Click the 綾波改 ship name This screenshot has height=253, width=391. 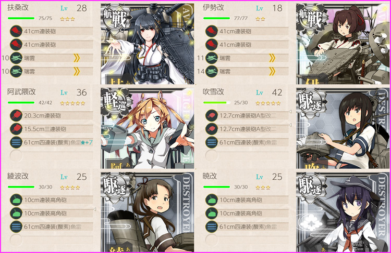tap(18, 176)
